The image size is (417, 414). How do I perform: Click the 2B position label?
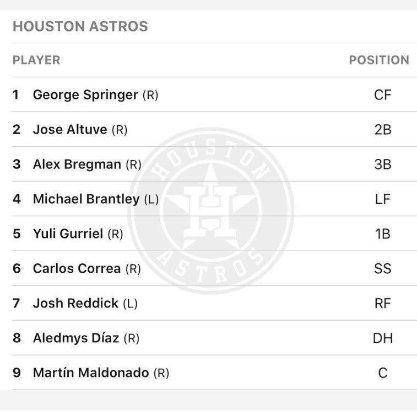(382, 130)
